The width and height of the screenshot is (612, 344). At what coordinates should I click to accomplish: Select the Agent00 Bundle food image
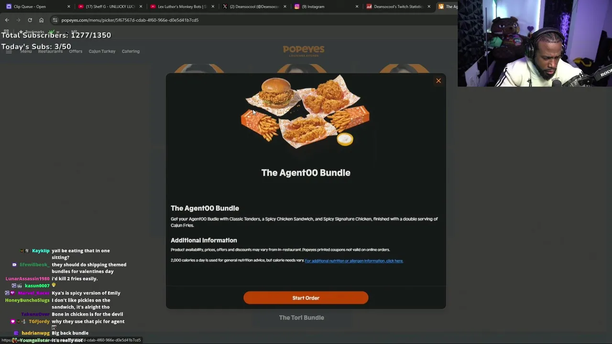305,112
